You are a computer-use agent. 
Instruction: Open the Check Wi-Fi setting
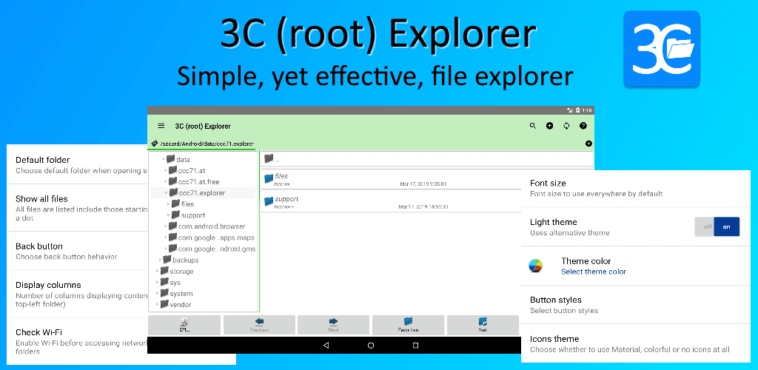tap(77, 341)
